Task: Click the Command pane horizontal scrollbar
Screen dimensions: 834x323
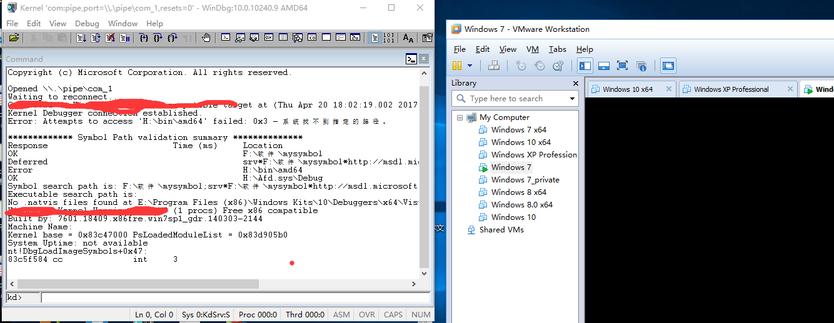Action: pyautogui.click(x=212, y=284)
